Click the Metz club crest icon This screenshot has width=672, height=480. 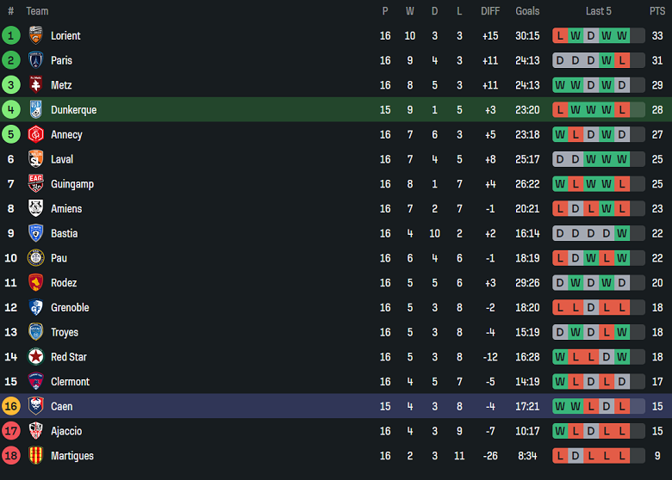(x=36, y=85)
